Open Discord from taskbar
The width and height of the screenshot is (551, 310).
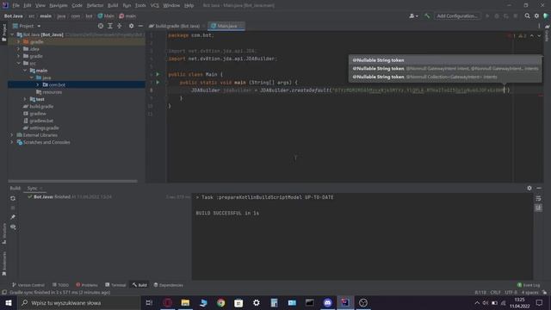pos(327,302)
